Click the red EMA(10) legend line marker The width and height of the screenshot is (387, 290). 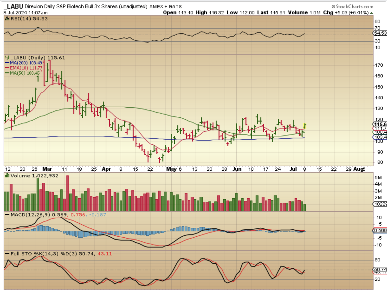7,68
